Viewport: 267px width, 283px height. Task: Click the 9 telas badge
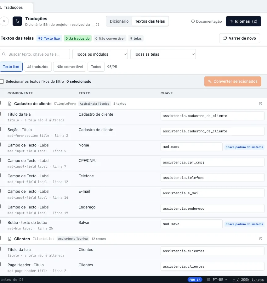tap(136, 38)
